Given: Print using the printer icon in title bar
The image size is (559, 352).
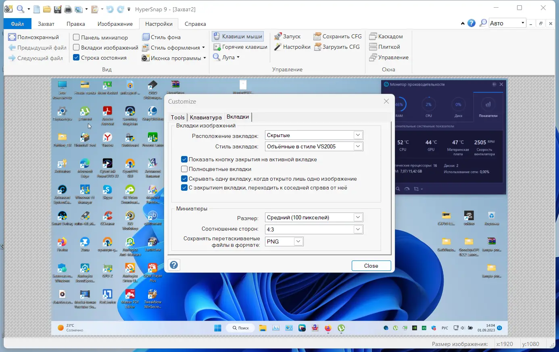Looking at the screenshot, I should tap(68, 9).
